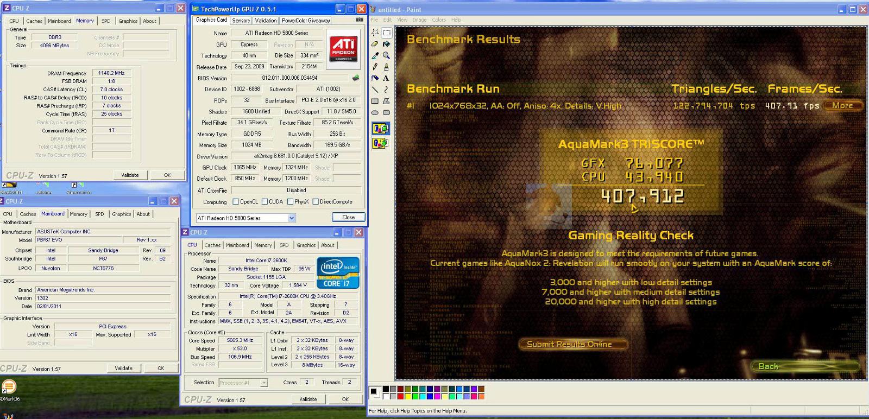Pick the white palette swatch in Paint
This screenshot has height=419, width=869.
point(386,396)
